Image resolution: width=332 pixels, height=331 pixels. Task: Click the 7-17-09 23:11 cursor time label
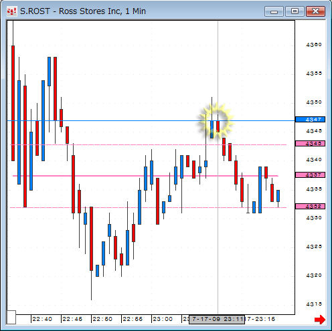217,319
